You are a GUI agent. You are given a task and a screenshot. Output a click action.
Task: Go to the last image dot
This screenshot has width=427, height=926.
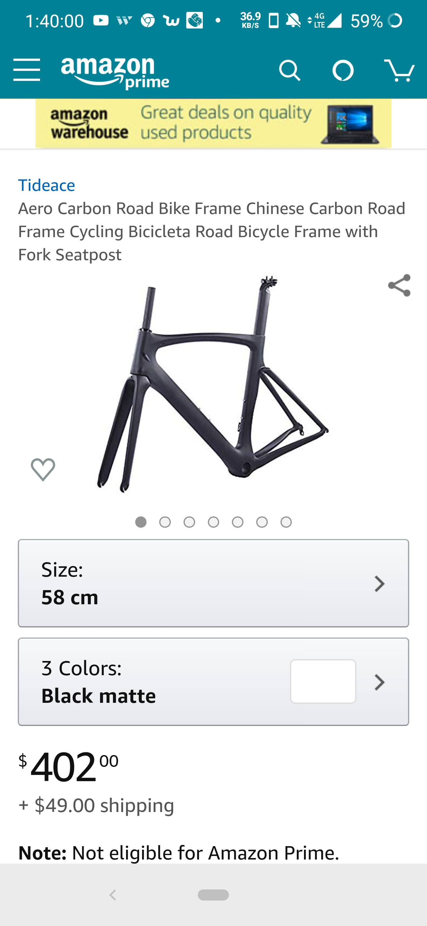pyautogui.click(x=286, y=522)
